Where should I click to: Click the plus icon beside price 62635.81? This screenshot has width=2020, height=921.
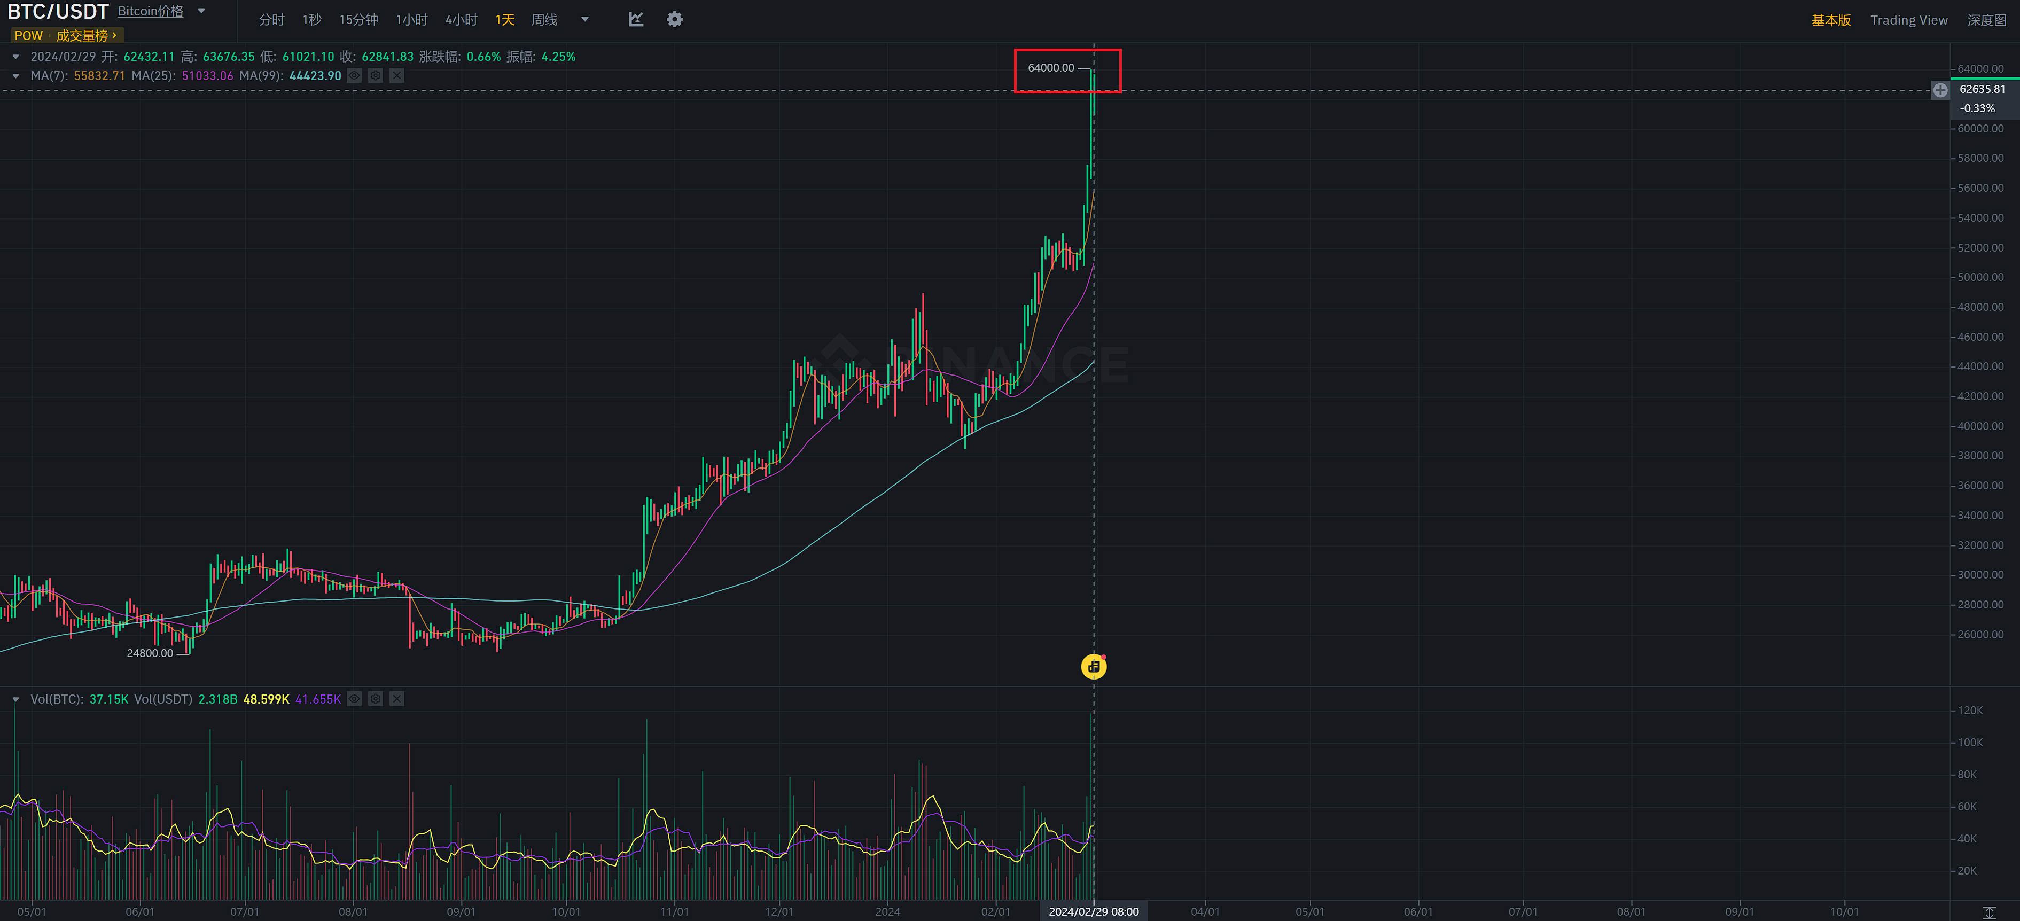[1940, 90]
